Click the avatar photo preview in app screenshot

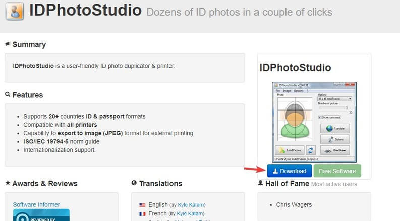click(295, 119)
